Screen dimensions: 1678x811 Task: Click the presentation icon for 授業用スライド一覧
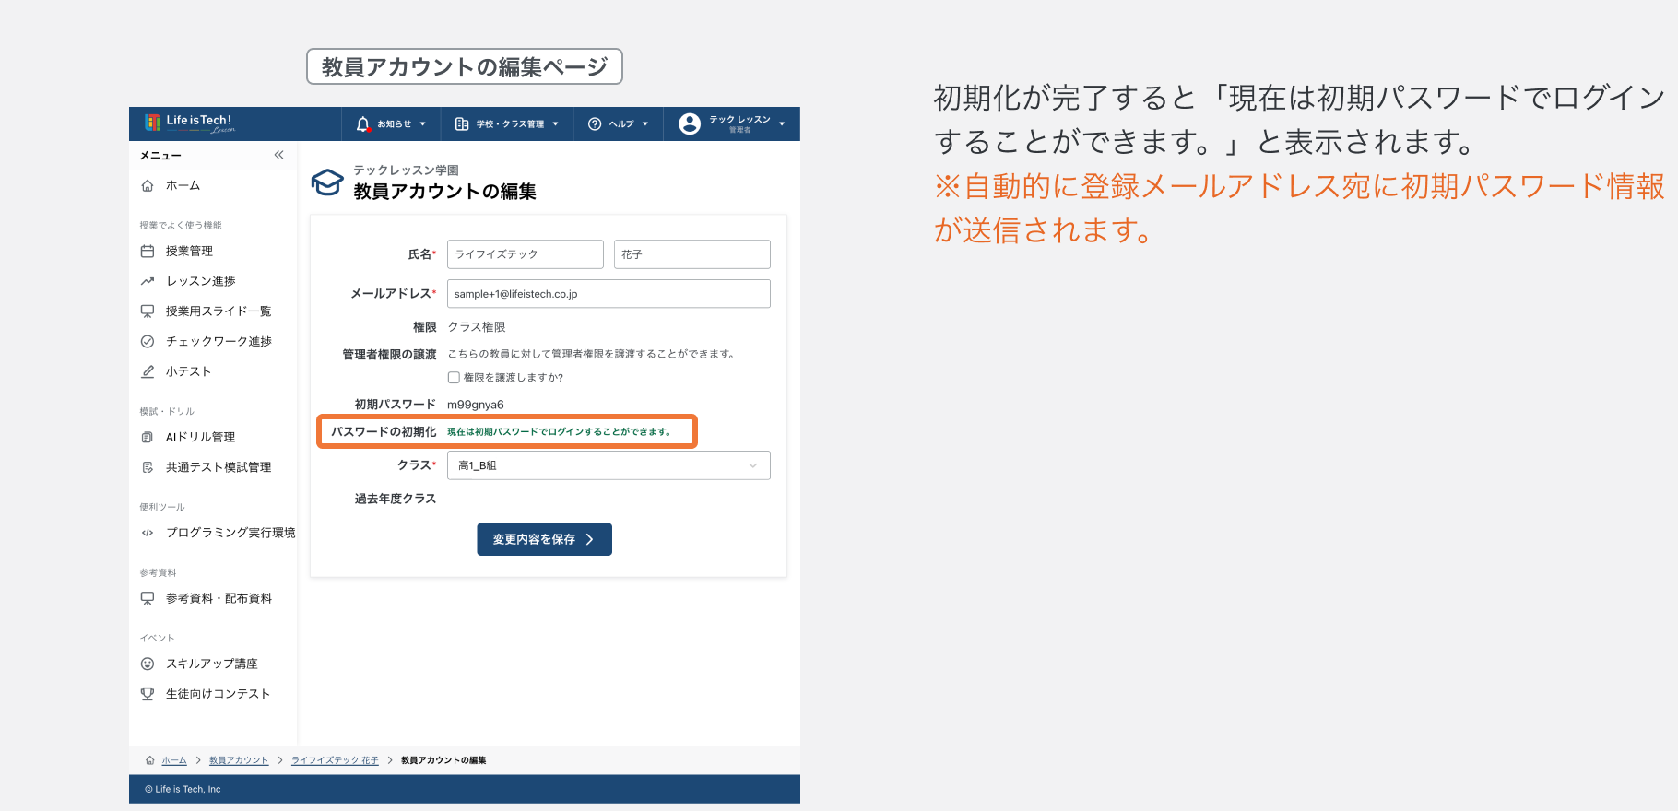pyautogui.click(x=148, y=311)
